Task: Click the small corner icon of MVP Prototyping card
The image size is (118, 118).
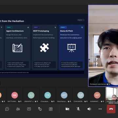Action: (55, 27)
